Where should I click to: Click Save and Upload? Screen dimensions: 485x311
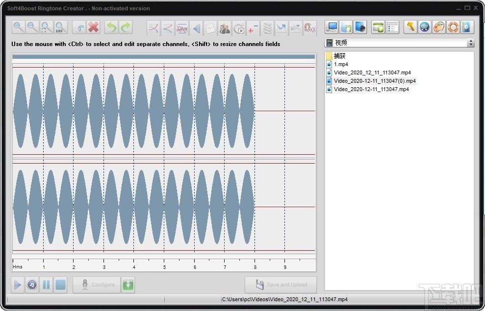click(281, 285)
